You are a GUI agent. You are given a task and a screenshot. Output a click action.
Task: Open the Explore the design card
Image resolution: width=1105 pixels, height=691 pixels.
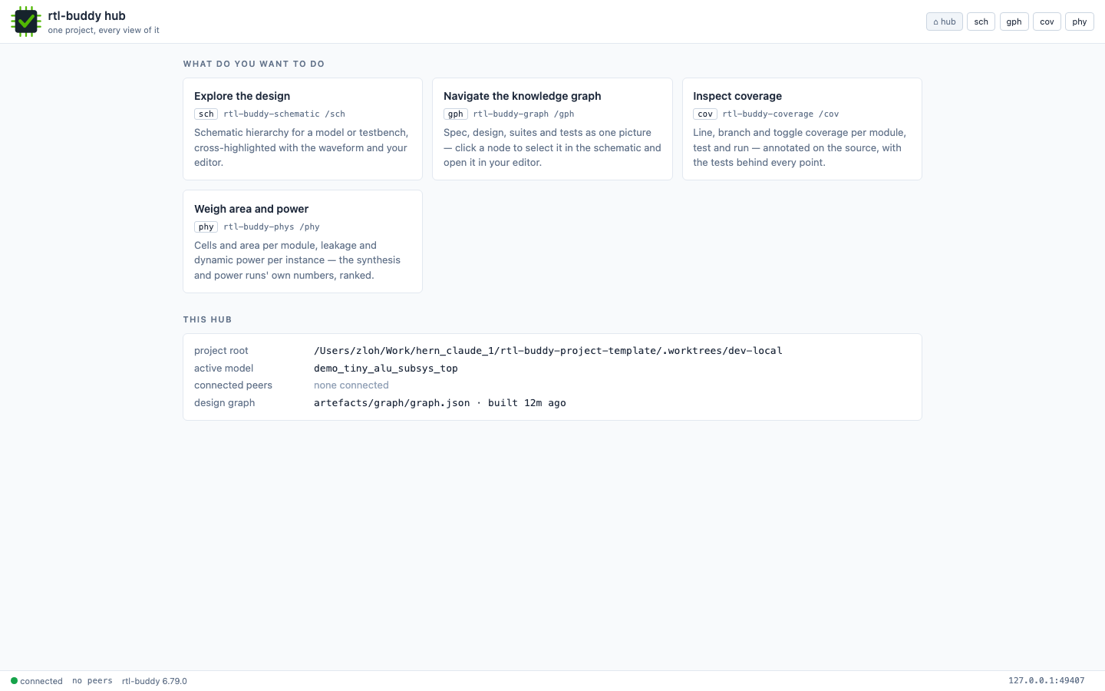302,129
